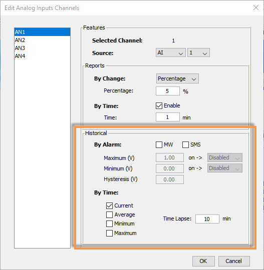Close the Edit Analog Inputs Channels dialog
Viewport: 264px width, 270px height.
256,7
